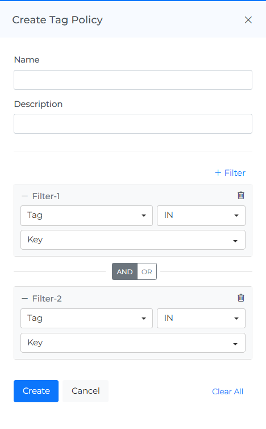The image size is (266, 429).
Task: Delete Filter-1 with the trash icon
Action: click(241, 195)
